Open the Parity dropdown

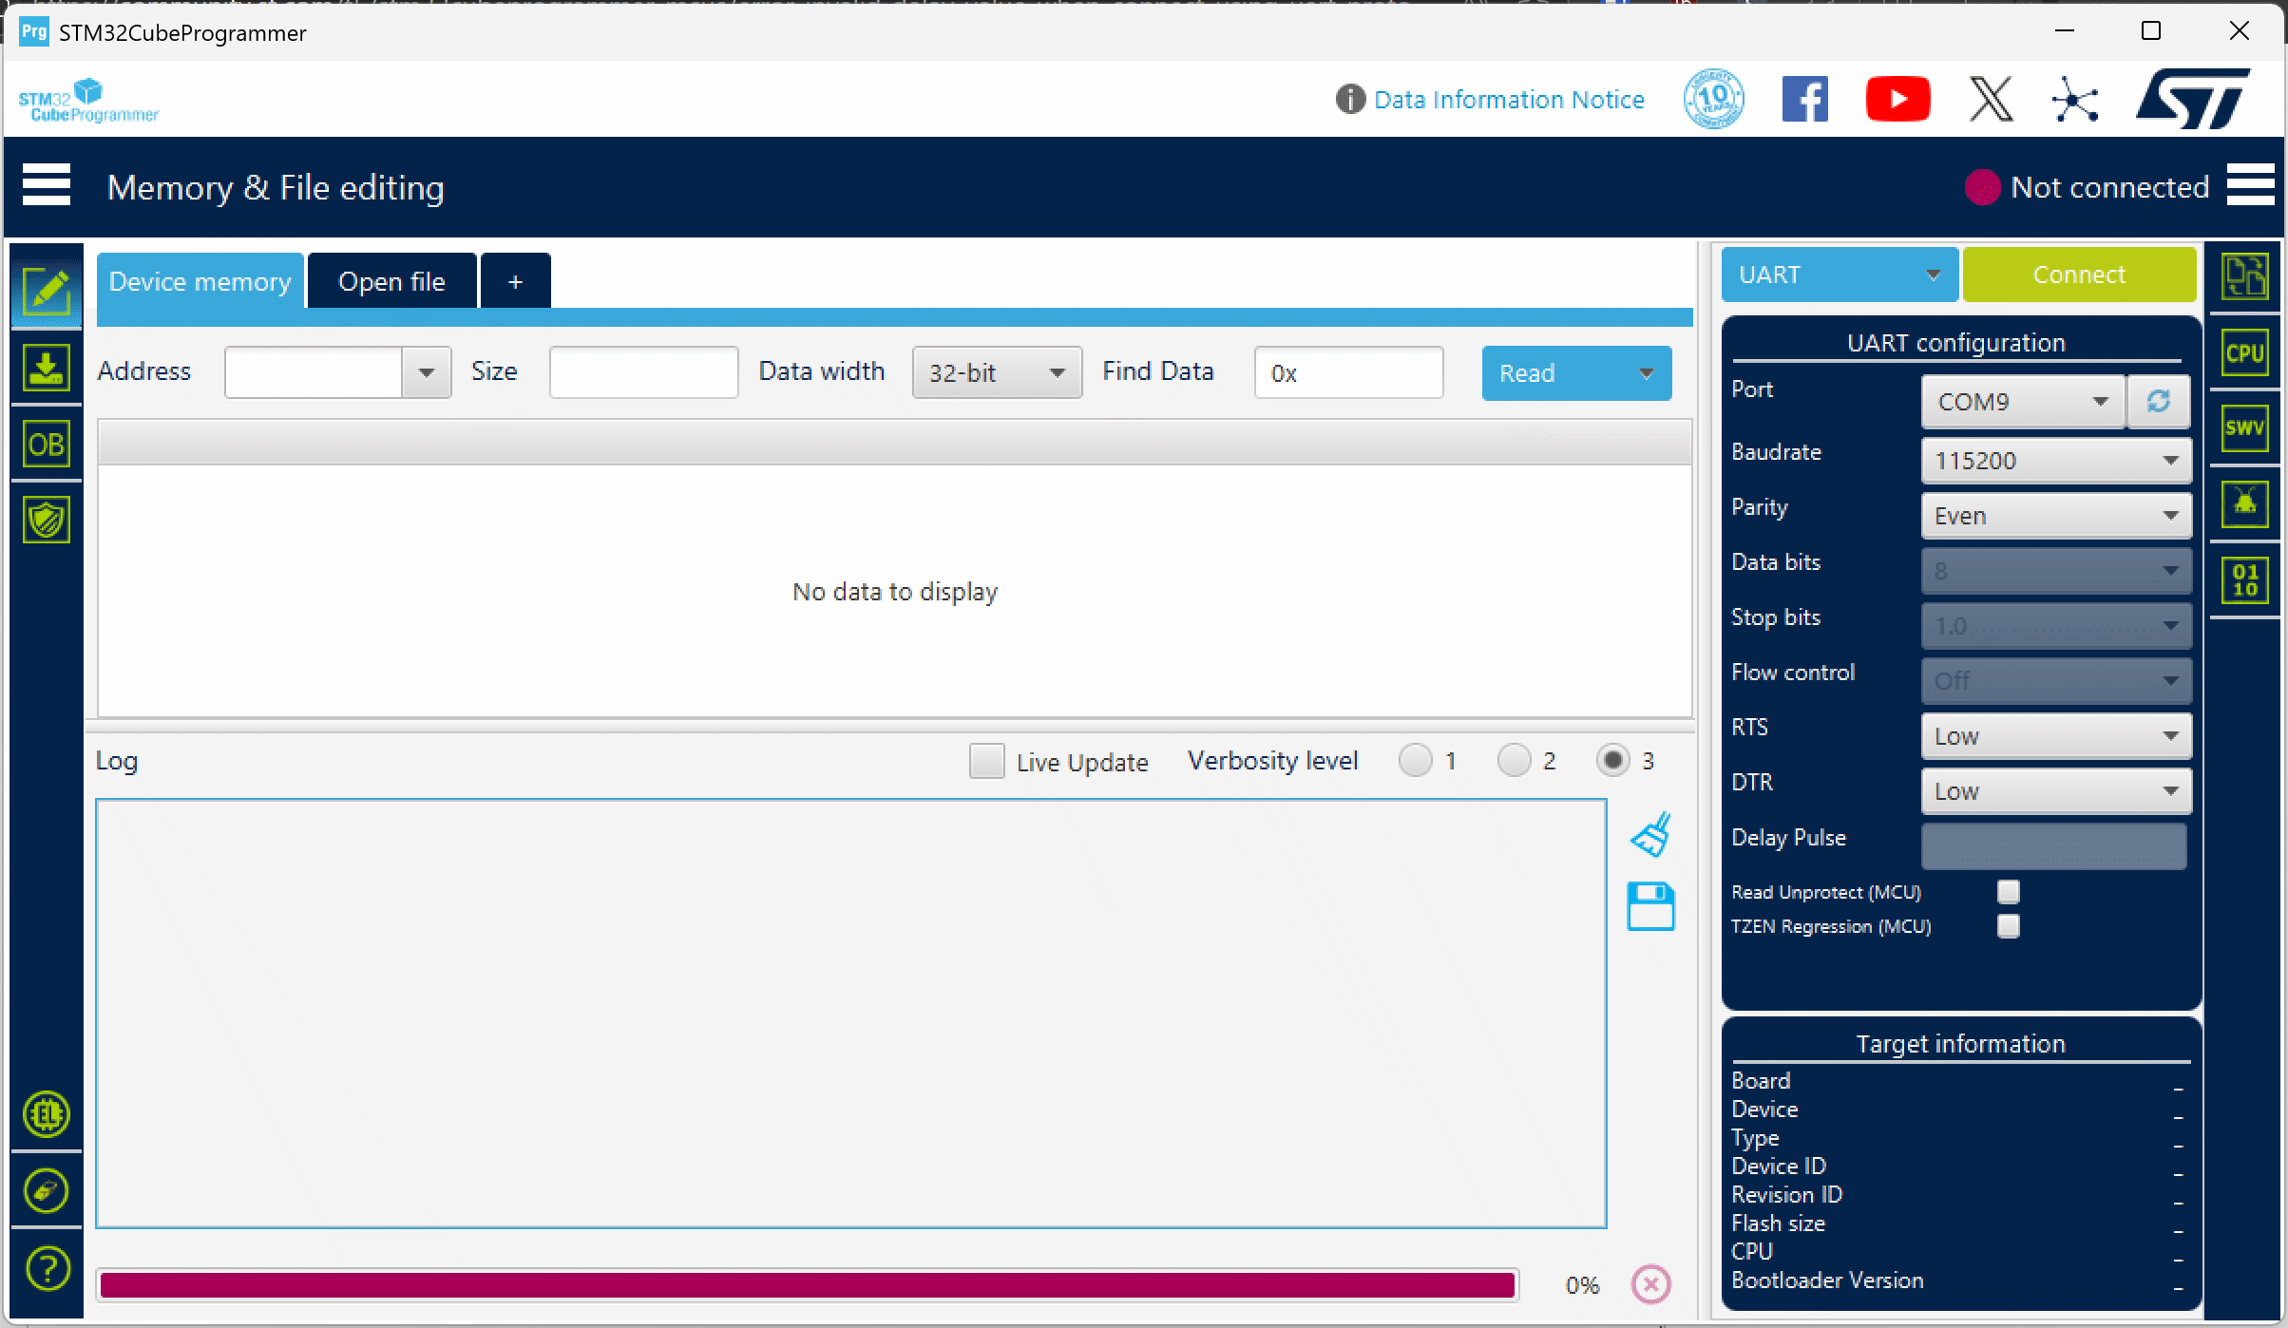pyautogui.click(x=2055, y=516)
